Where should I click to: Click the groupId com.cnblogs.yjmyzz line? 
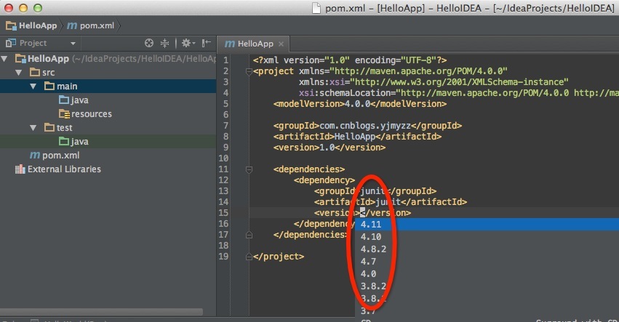[x=367, y=126]
